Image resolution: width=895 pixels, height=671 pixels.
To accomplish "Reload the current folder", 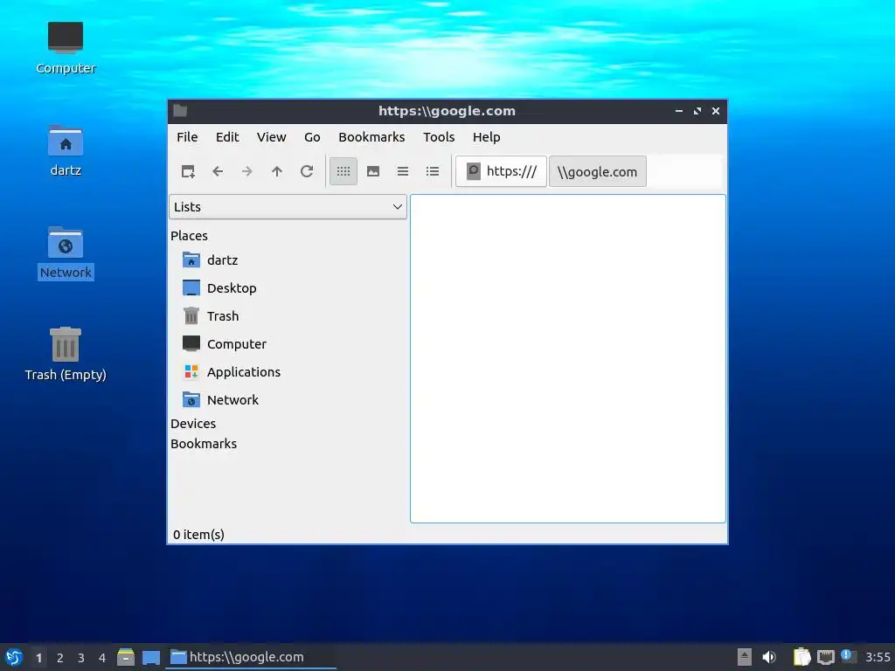I will [x=307, y=171].
